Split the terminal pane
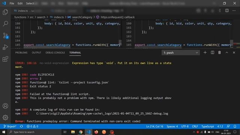This screenshot has height=135, width=240. coord(212,52)
